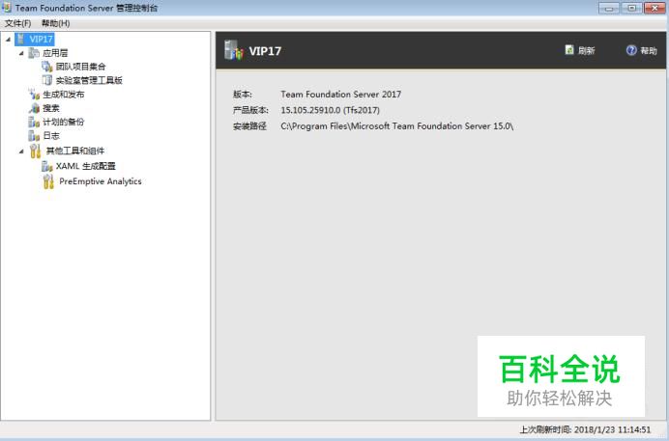669x441 pixels.
Task: Open 团队项目集合 tree item
Action: [x=80, y=67]
